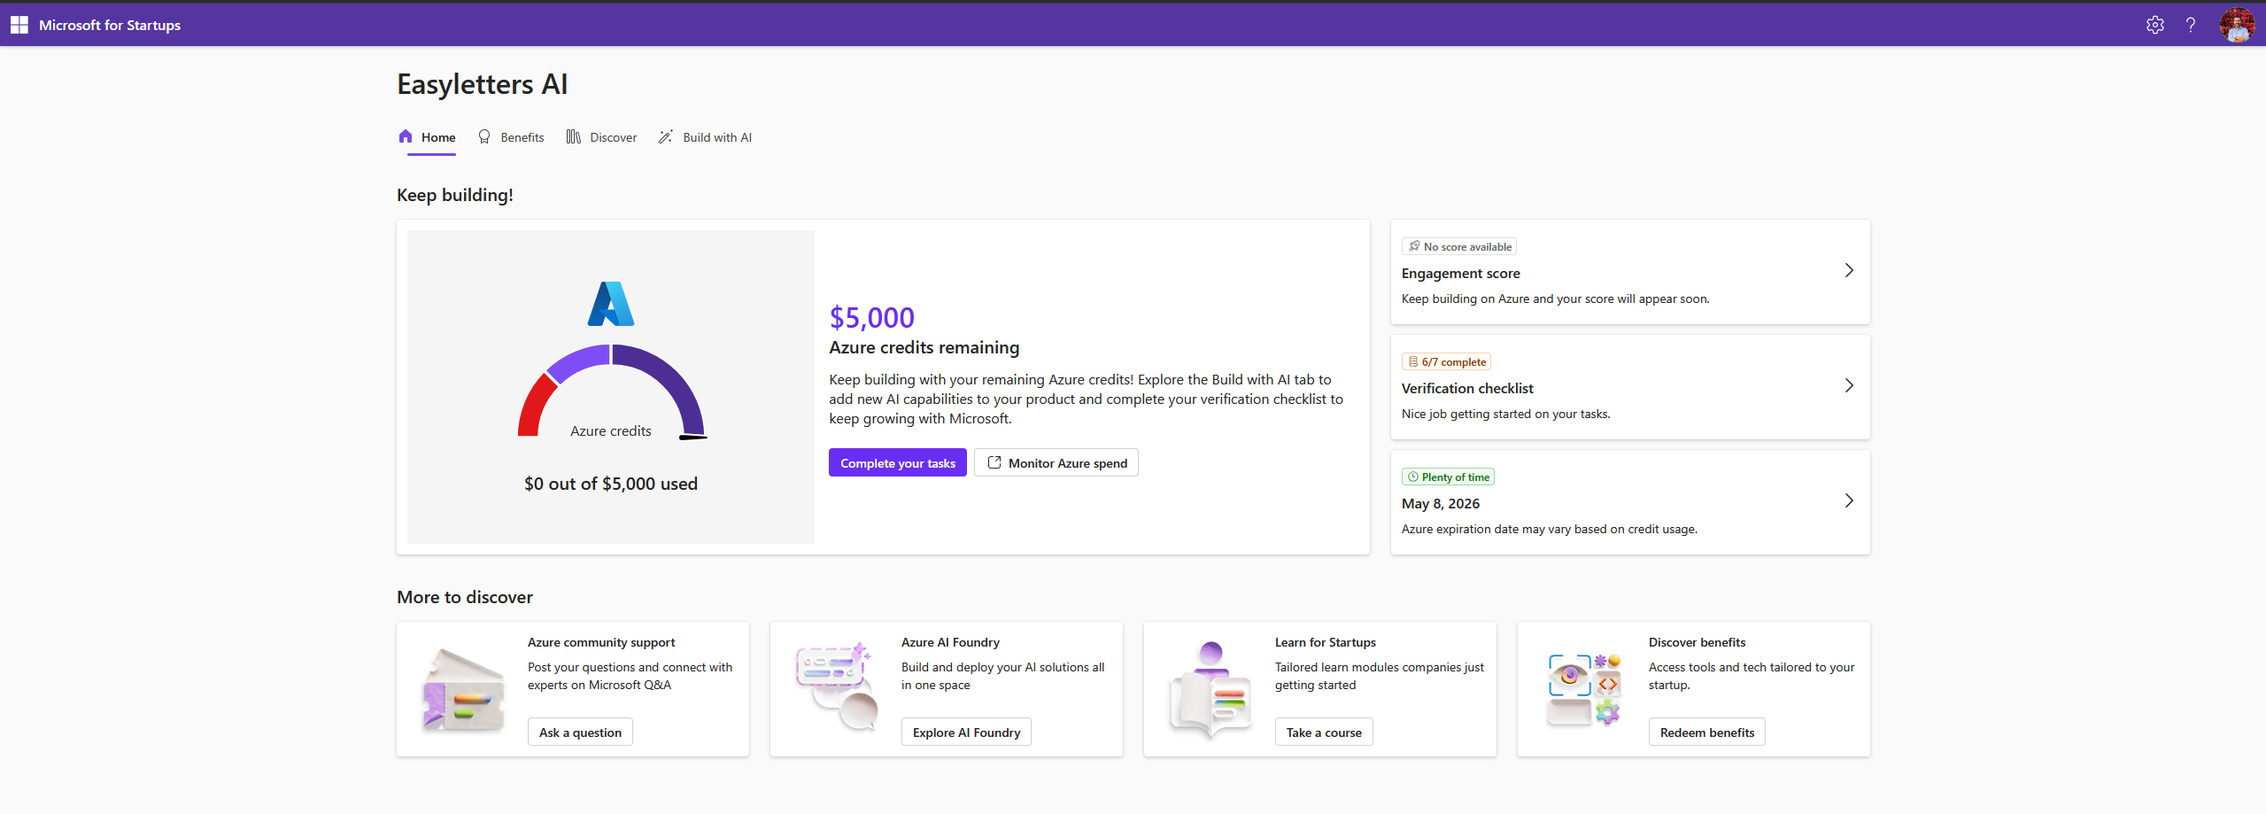This screenshot has height=814, width=2266.
Task: Click the Keep building! heading
Action: 454,195
